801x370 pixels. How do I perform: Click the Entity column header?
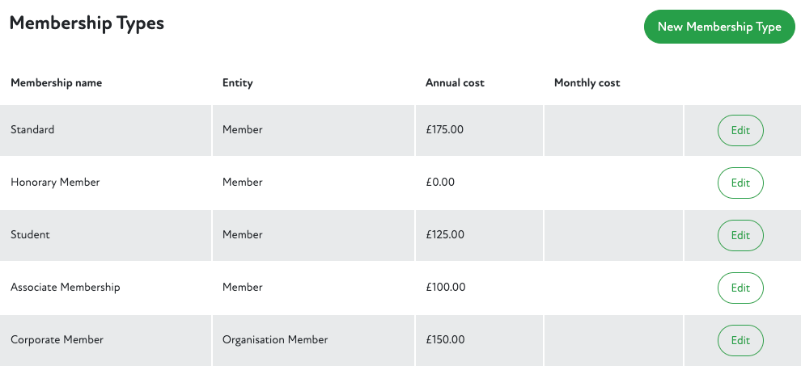[238, 83]
